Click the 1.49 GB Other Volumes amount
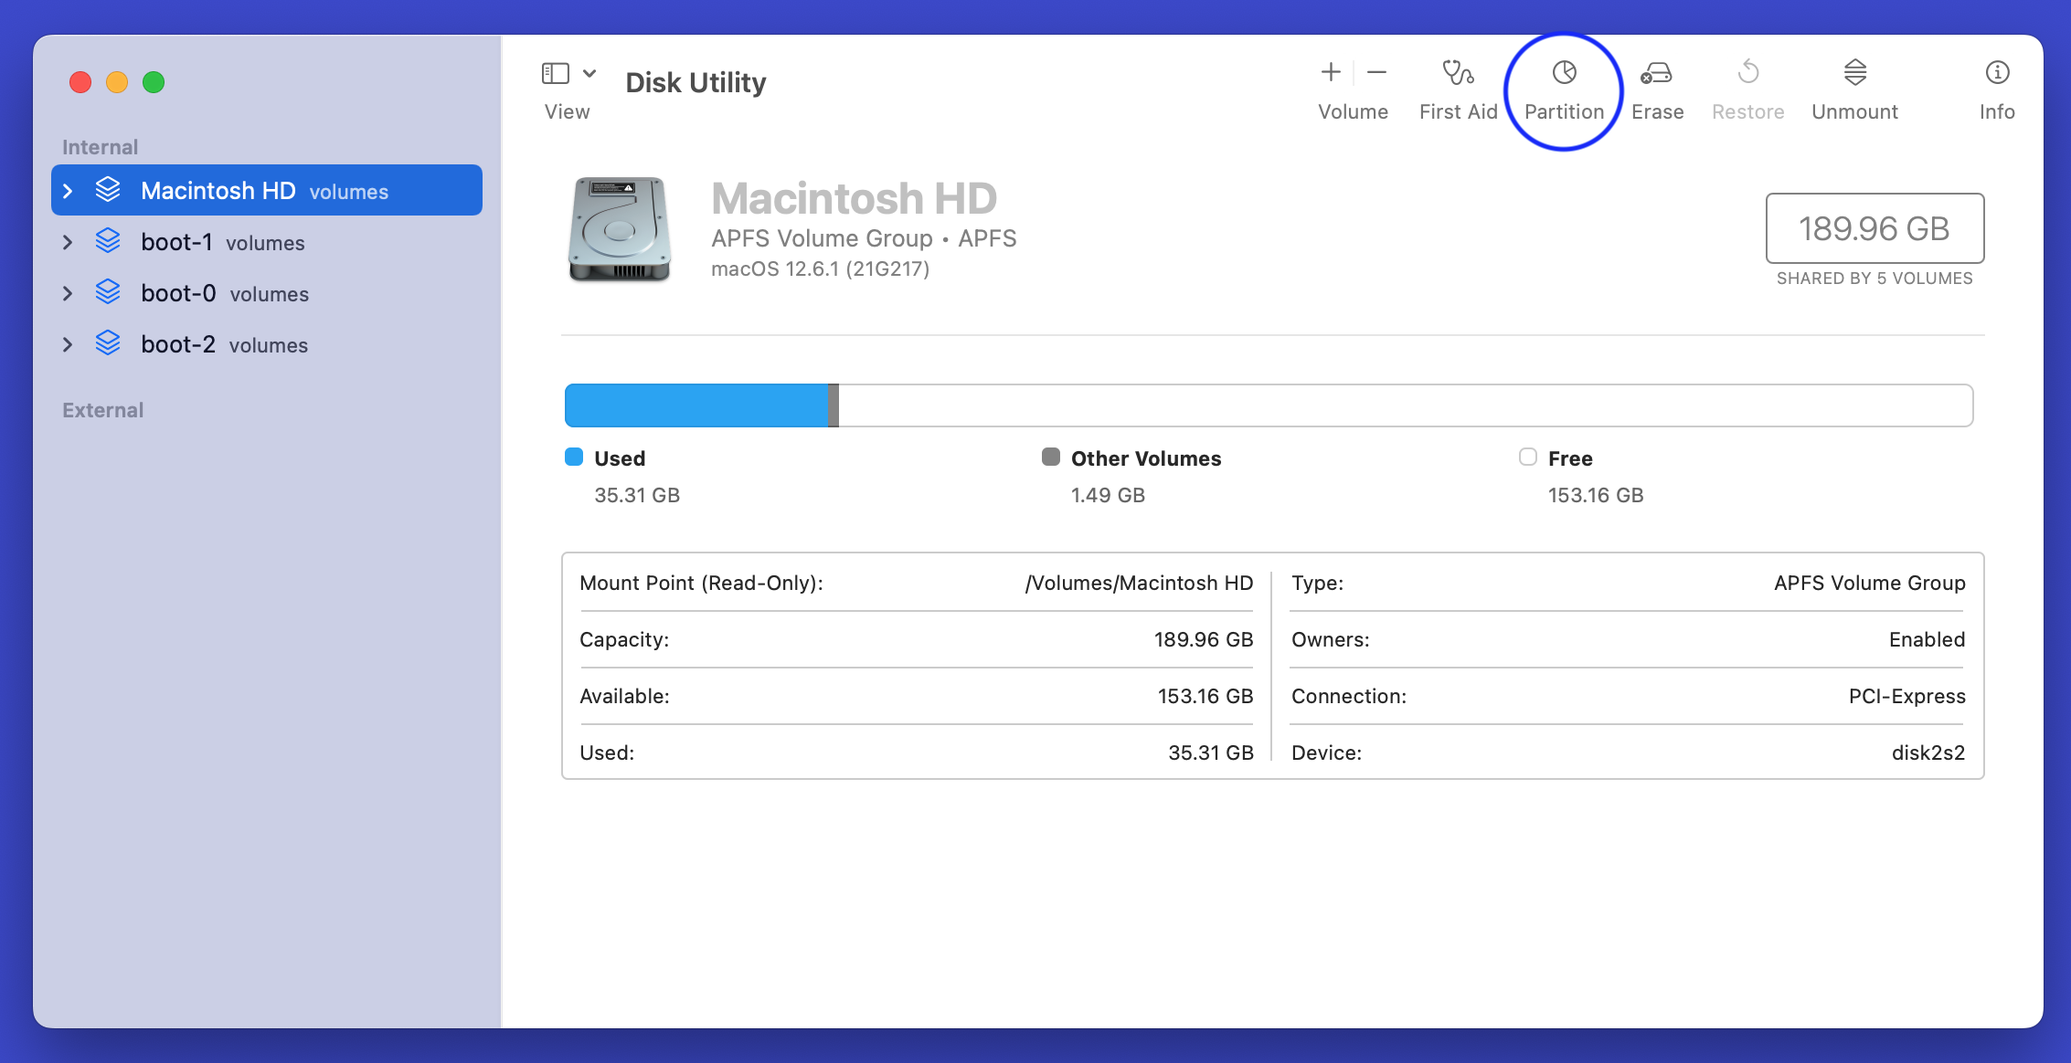 click(1108, 495)
